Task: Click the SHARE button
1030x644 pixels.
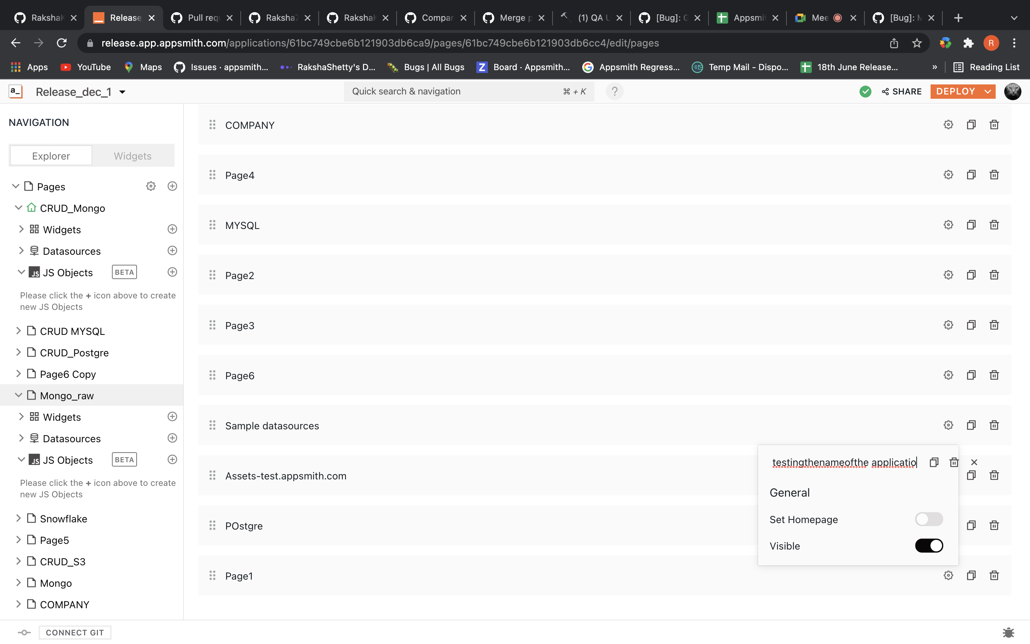Action: tap(902, 92)
